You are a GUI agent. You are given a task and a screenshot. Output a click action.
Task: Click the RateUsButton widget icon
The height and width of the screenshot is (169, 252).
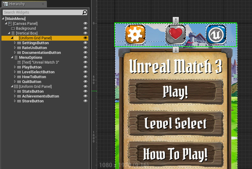[x=19, y=48]
